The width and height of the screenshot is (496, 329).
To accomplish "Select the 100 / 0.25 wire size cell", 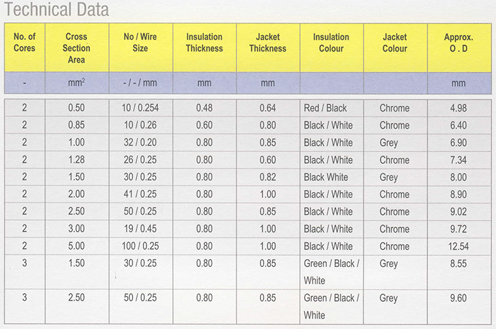I will point(140,246).
